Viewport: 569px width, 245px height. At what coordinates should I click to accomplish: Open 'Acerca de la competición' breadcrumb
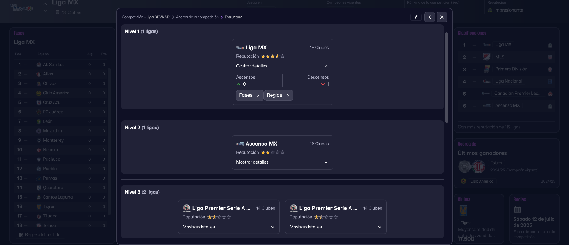click(197, 17)
